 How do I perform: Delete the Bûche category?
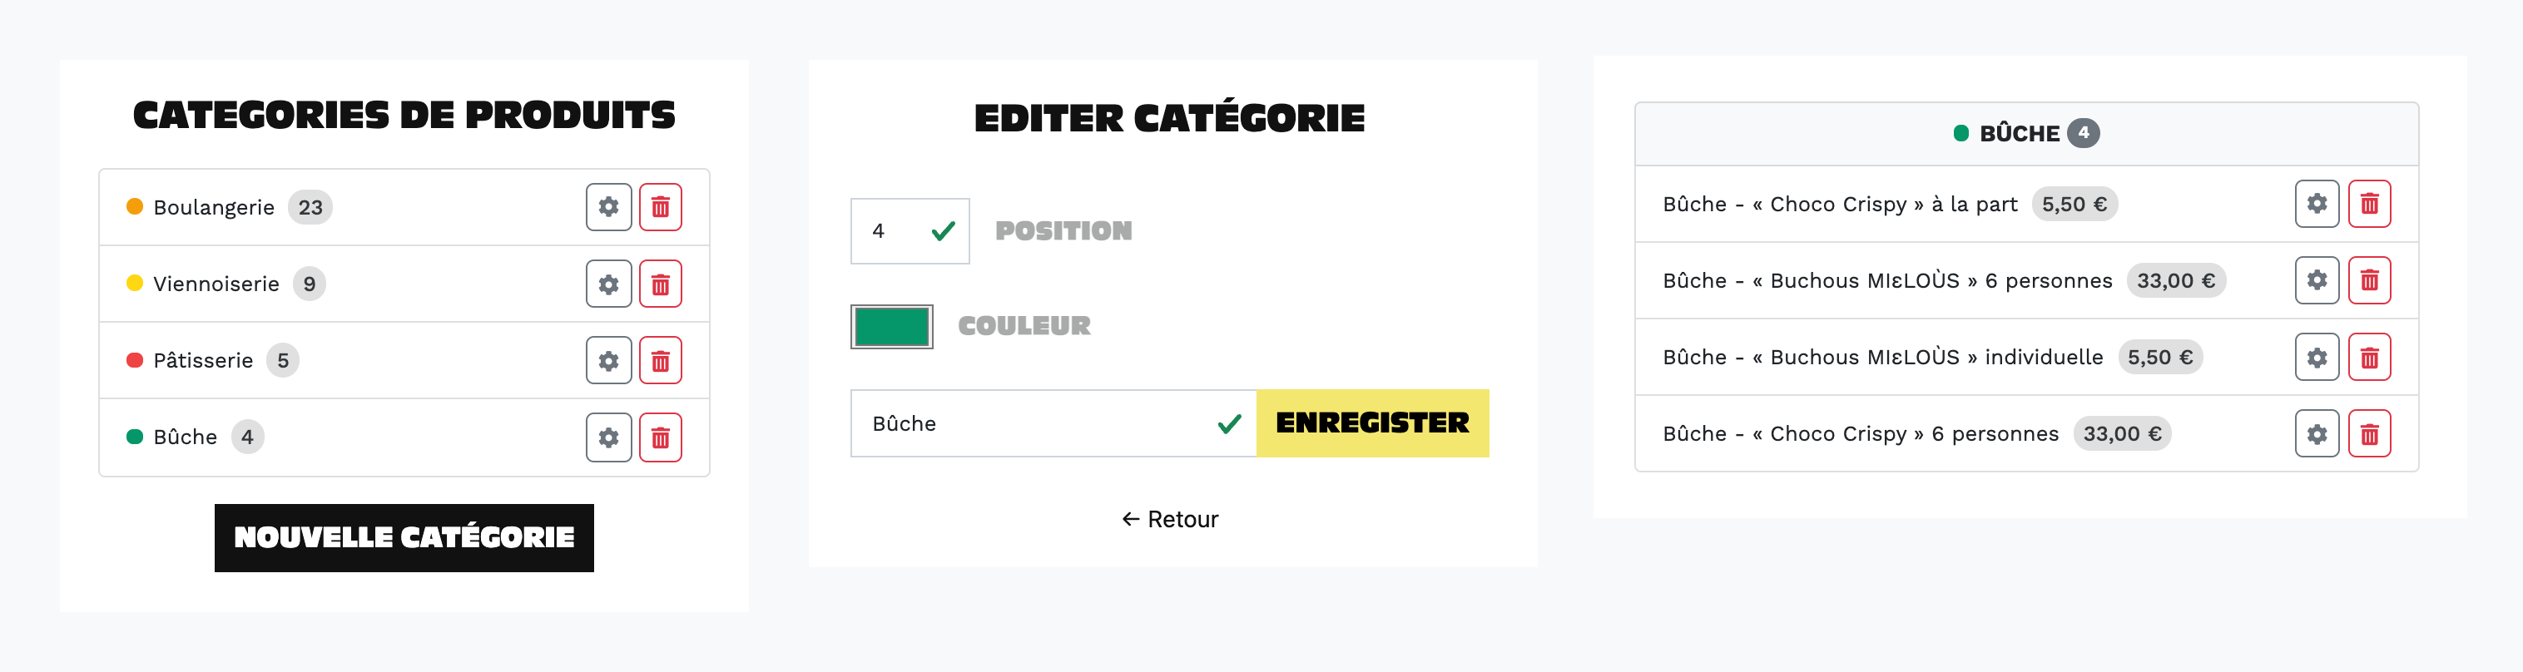pyautogui.click(x=660, y=437)
